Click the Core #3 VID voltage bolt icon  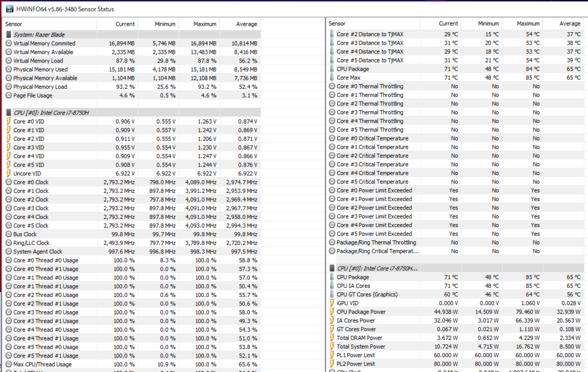(x=9, y=147)
